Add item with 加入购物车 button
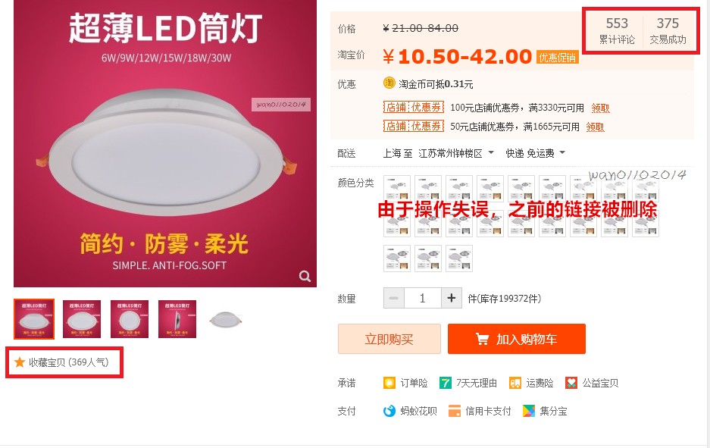 516,339
